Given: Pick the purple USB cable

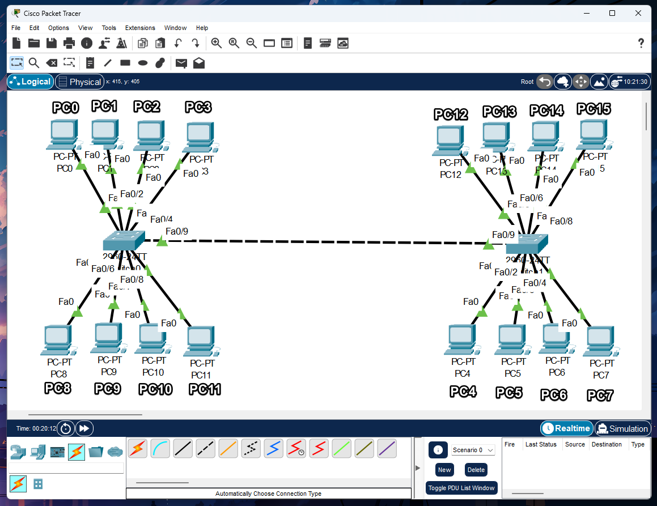Looking at the screenshot, I should [387, 449].
